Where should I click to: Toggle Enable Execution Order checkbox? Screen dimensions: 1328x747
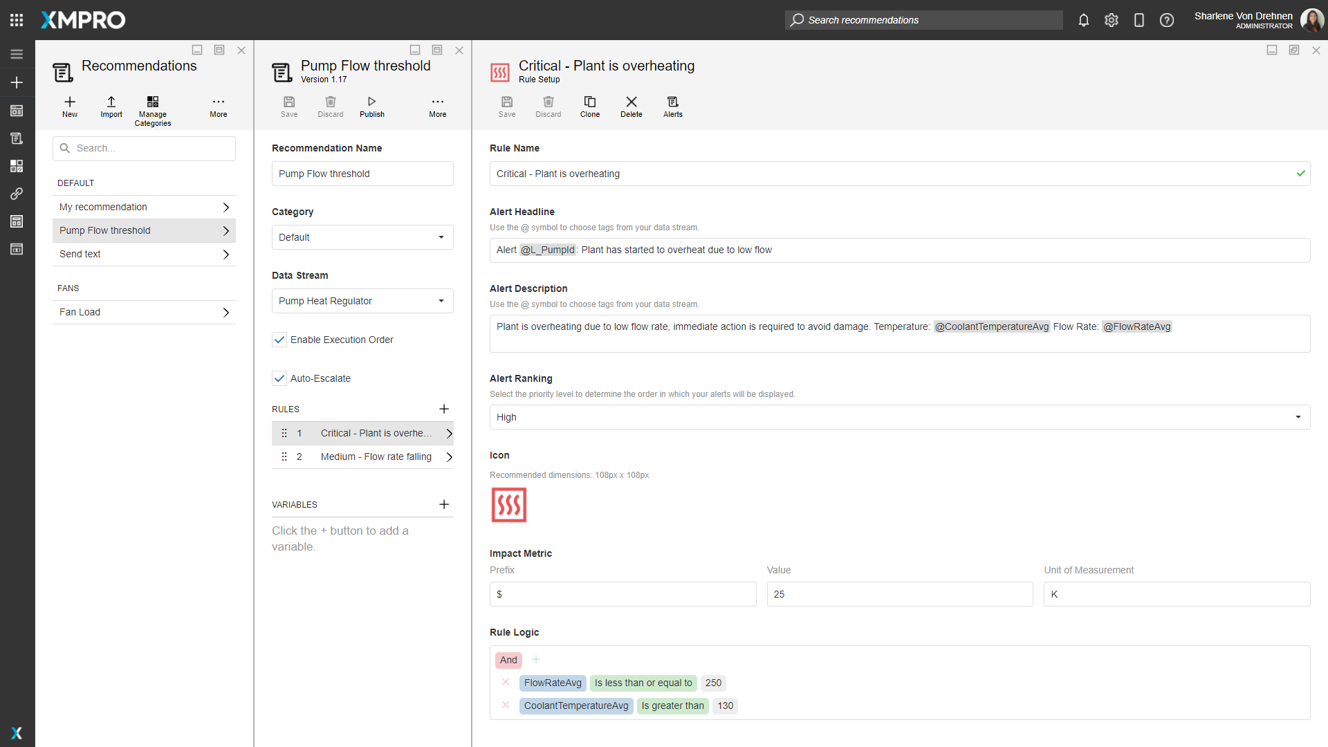point(279,340)
